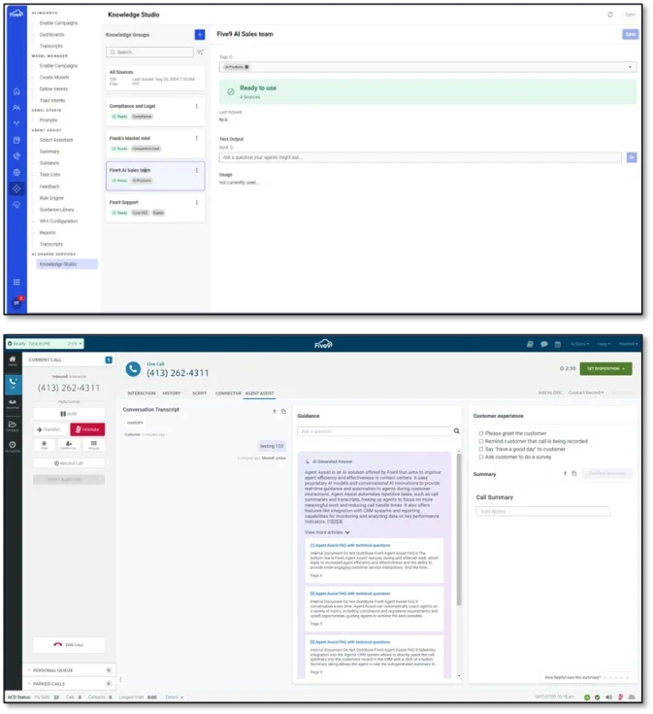This screenshot has height=714, width=653.
Task: Click the Guidance search magnifier icon
Action: [456, 430]
